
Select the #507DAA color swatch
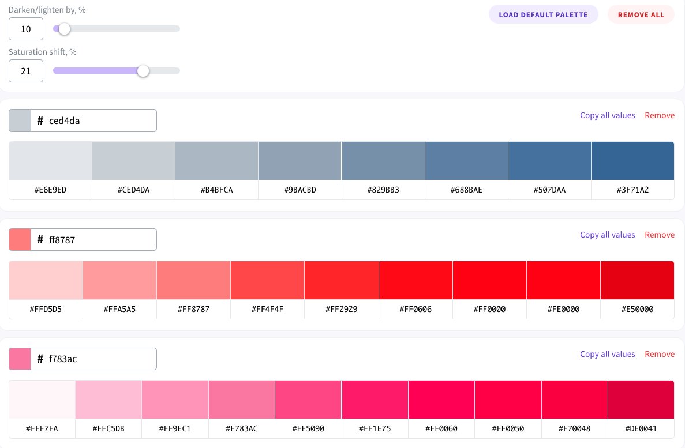[549, 161]
